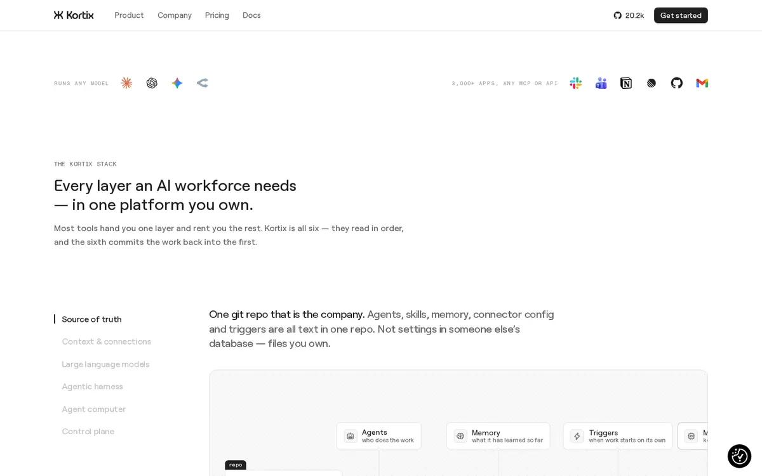Viewport: 762px width, 476px height.
Task: Click the Memory node card
Action: (x=498, y=436)
